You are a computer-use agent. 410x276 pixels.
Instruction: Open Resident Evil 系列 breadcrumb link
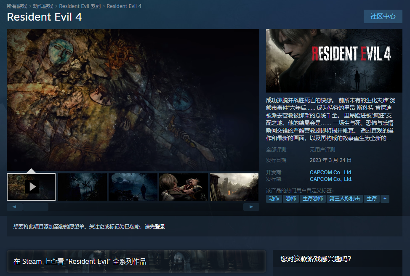[80, 6]
